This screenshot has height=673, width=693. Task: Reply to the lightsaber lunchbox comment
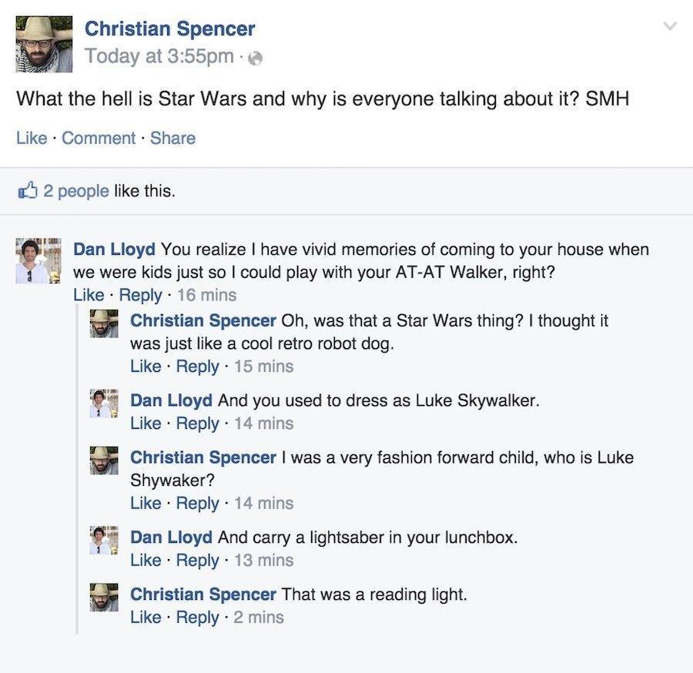[198, 561]
